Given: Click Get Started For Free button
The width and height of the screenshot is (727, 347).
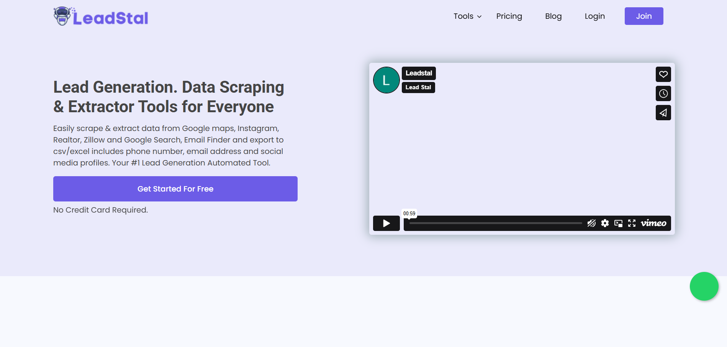Looking at the screenshot, I should coord(175,189).
